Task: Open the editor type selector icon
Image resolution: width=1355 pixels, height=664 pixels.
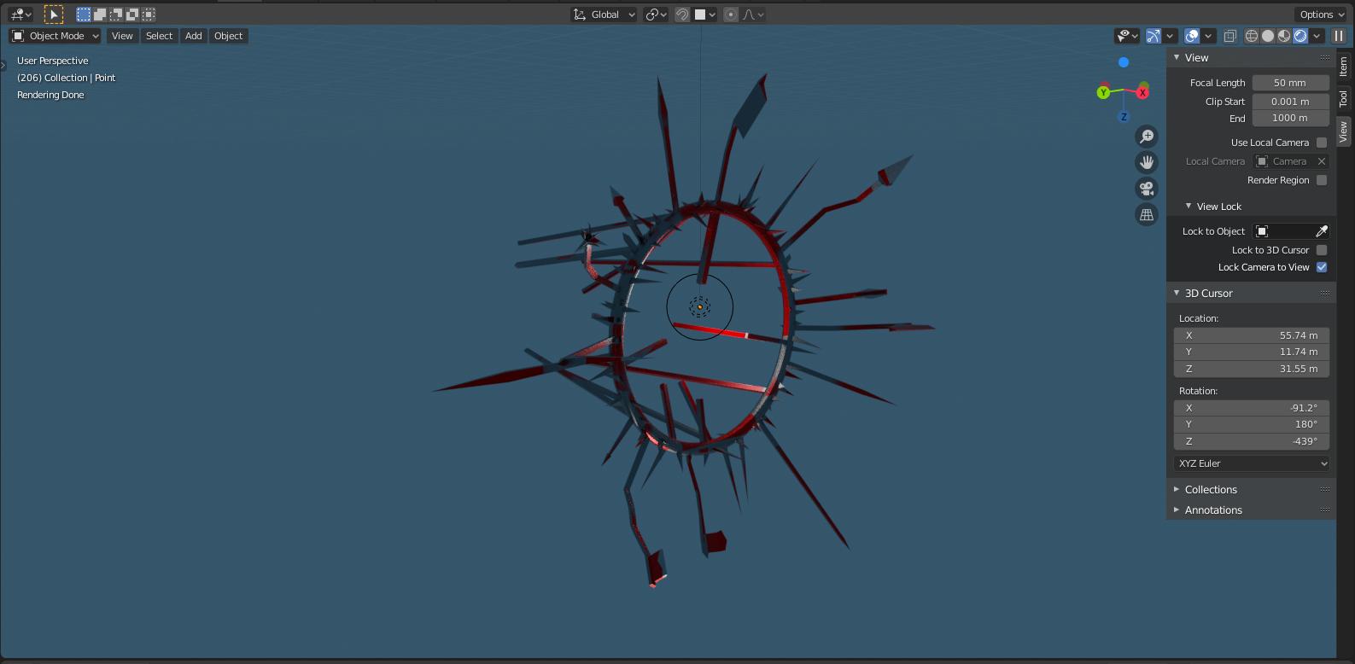Action: click(x=20, y=15)
